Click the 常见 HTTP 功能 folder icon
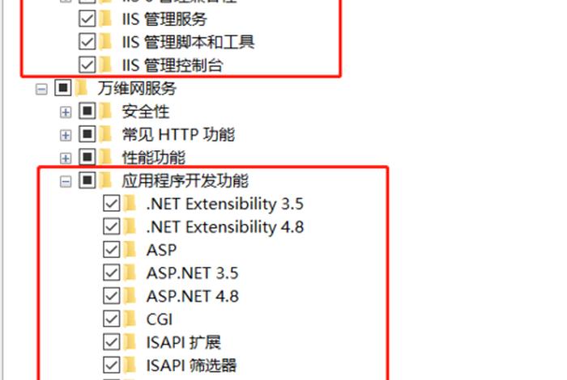Screen dimensions: 567x380 105,134
